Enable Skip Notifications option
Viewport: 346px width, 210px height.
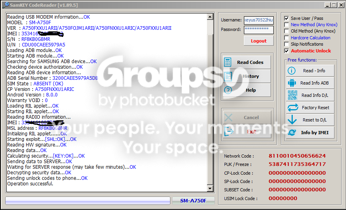pos(286,44)
